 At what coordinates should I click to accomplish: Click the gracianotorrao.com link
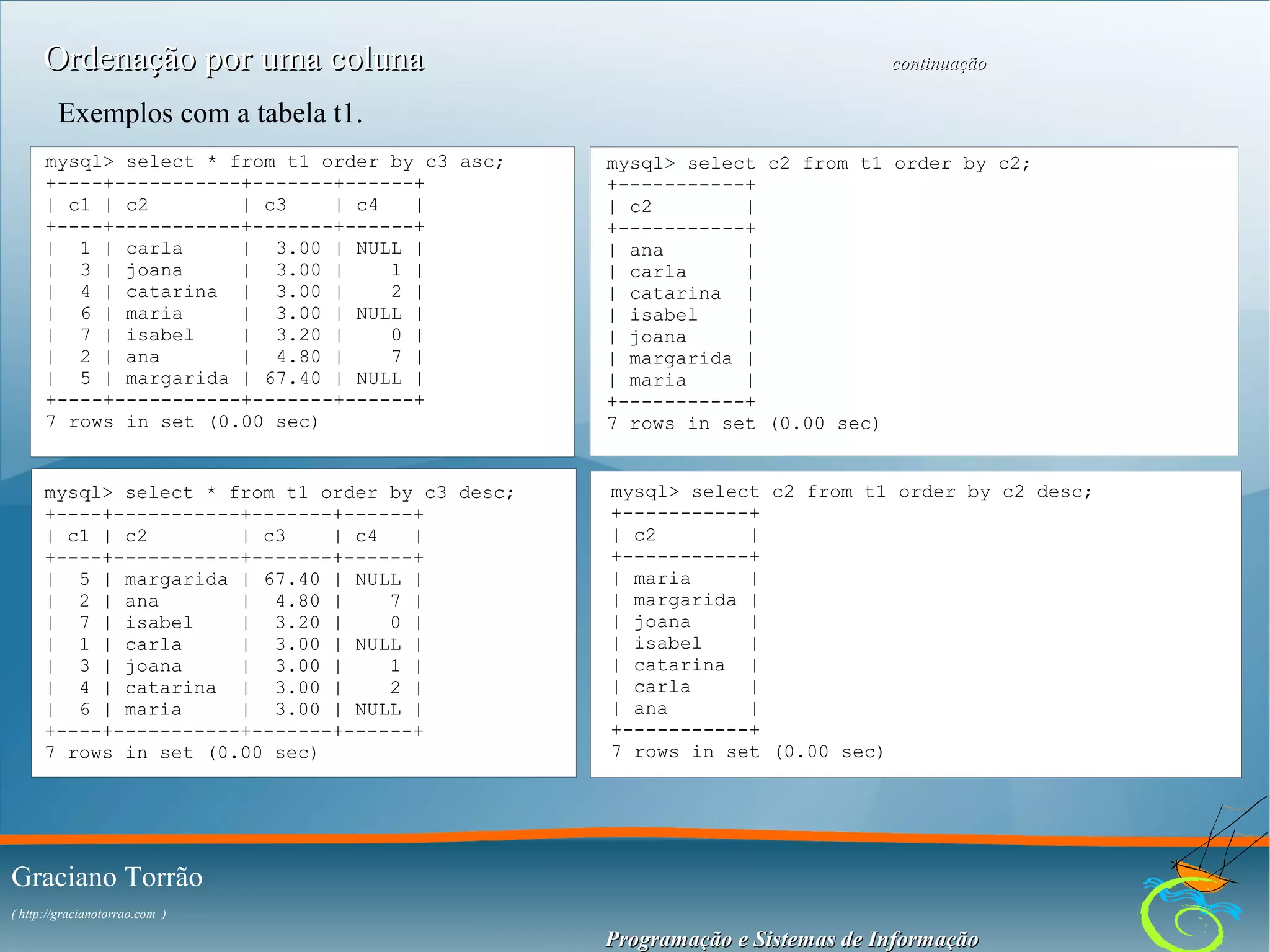(x=89, y=914)
